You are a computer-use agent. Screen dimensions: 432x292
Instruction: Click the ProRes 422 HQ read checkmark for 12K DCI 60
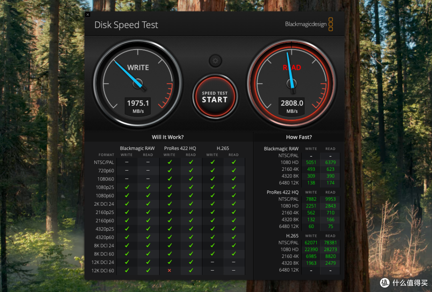[x=191, y=270]
